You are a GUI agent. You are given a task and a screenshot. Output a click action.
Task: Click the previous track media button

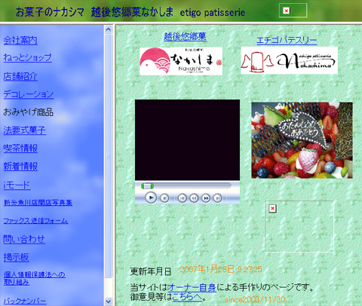pos(183,198)
